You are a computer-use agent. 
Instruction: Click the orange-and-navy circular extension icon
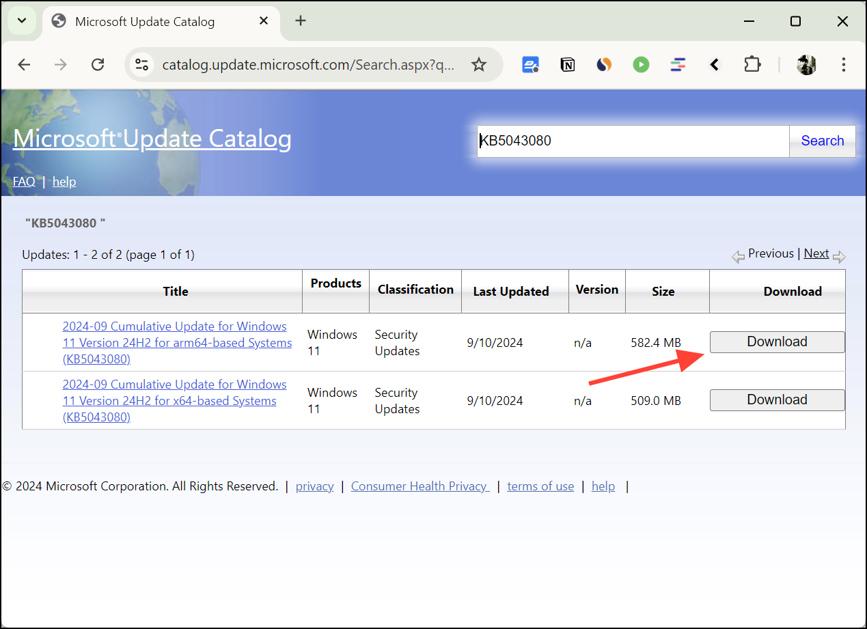(x=604, y=65)
